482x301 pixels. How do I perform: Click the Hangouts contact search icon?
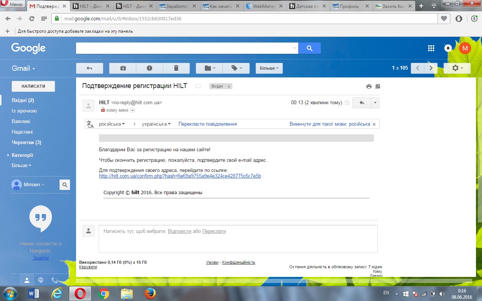coord(65,185)
